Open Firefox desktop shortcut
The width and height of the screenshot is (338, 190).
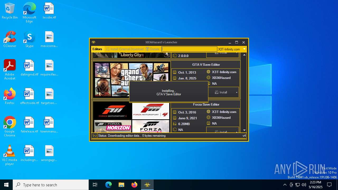tap(10, 97)
